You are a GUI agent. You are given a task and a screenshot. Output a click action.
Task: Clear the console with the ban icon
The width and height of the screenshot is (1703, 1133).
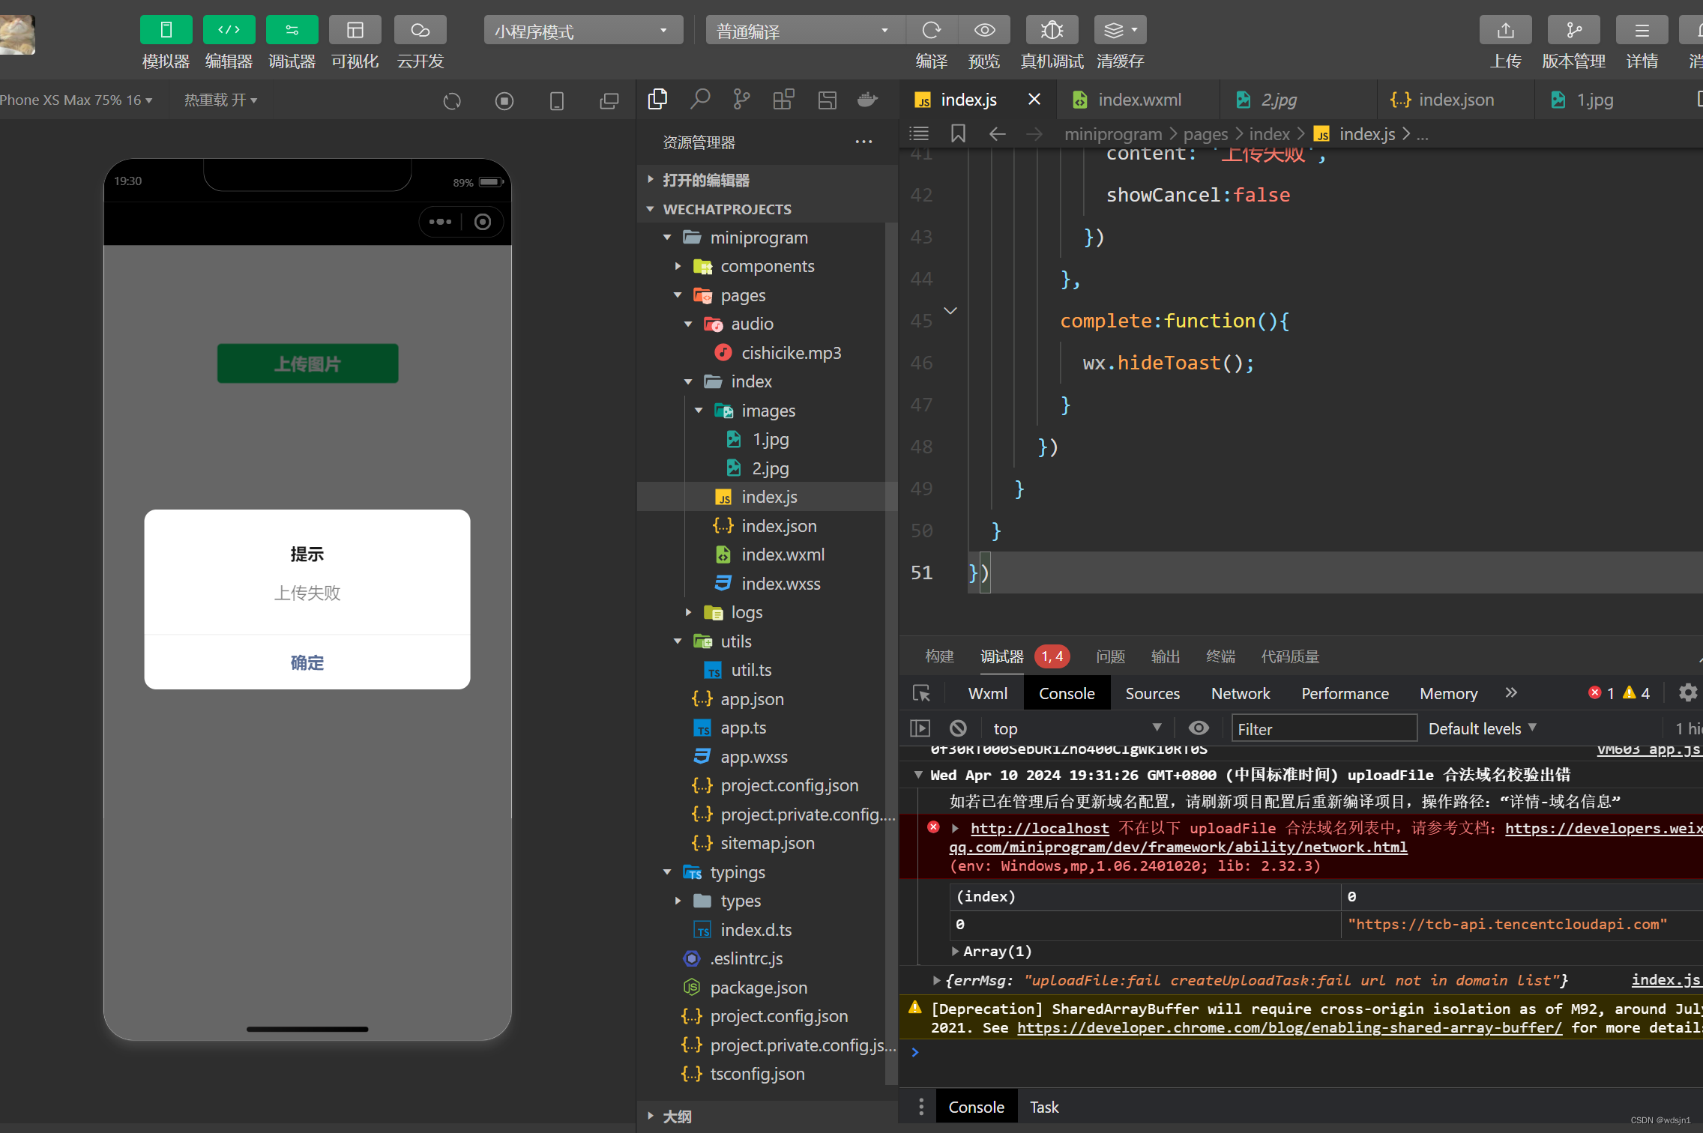pos(958,728)
